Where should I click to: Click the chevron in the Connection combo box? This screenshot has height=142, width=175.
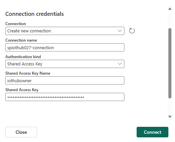120,31
